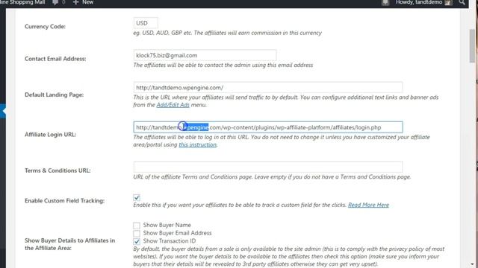Click the plus New icon in admin bar
The width and height of the screenshot is (478, 268).
[x=75, y=2]
